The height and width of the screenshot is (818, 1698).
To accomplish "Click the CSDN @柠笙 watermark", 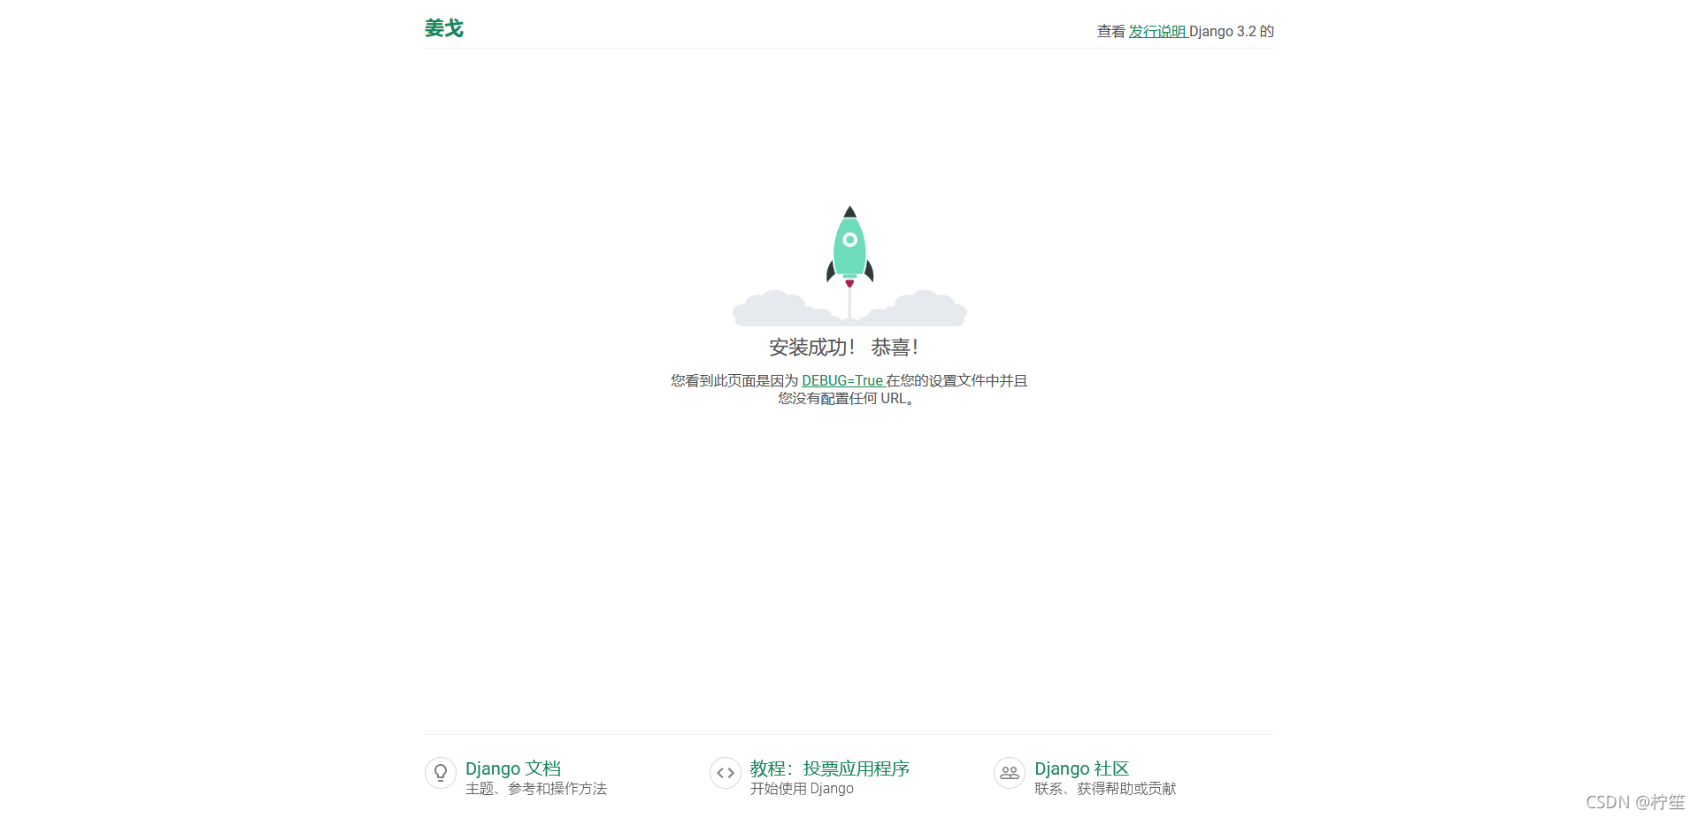I will click(1634, 803).
